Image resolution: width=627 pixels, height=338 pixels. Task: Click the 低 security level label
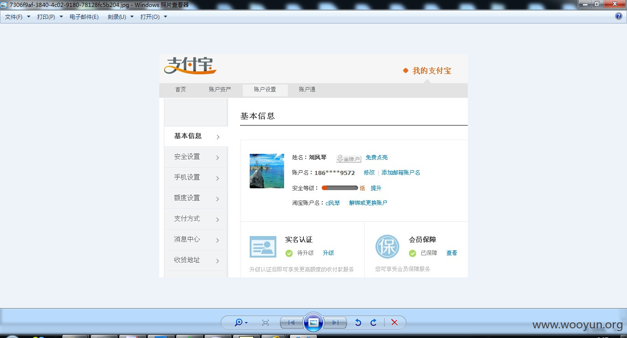(362, 188)
